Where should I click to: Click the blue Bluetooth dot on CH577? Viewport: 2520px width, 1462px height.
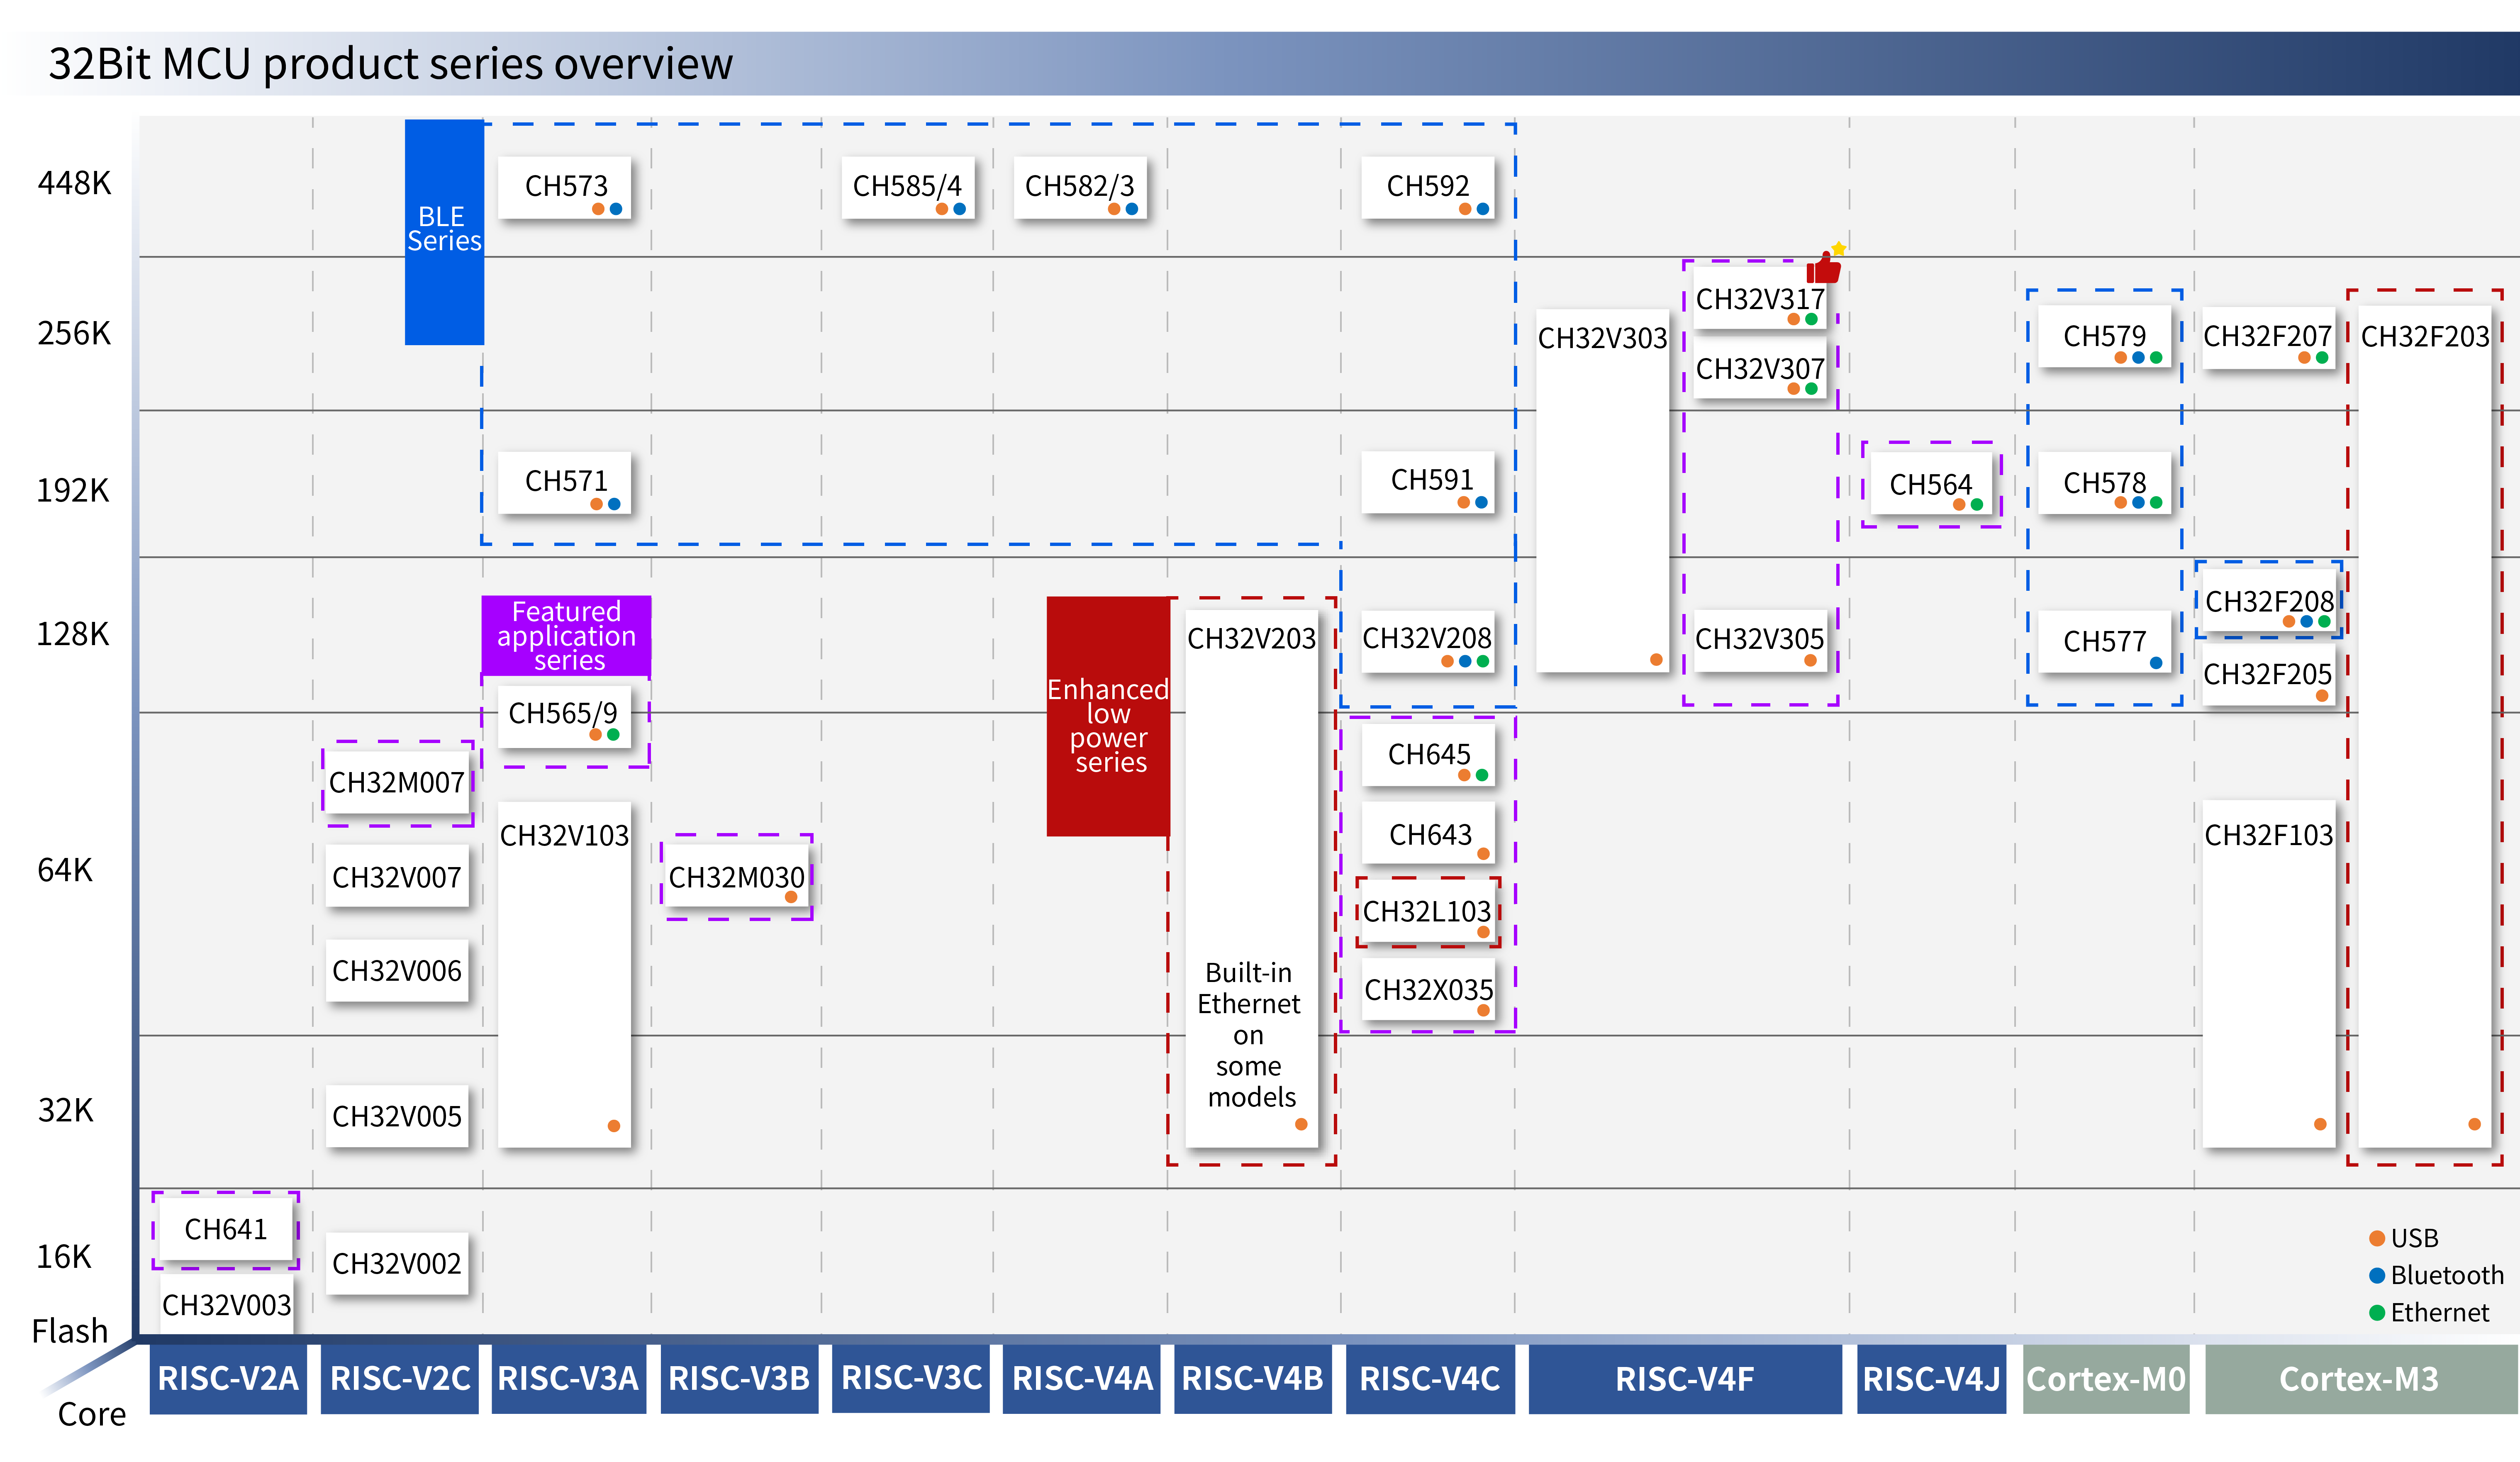pyautogui.click(x=2156, y=662)
